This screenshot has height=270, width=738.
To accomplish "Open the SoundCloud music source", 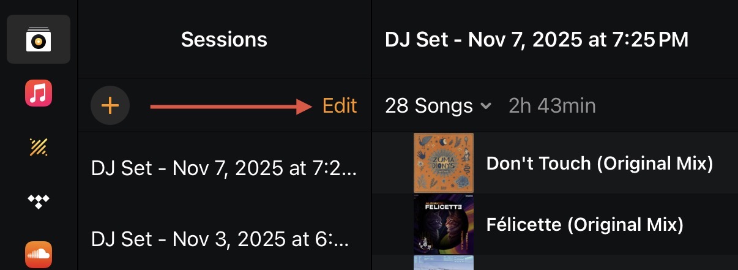I will tap(39, 253).
